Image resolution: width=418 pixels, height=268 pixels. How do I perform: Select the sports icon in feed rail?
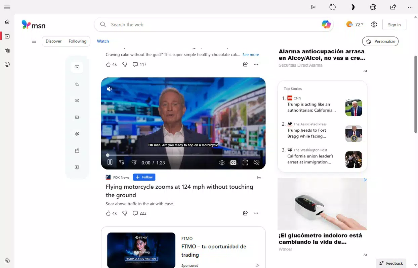click(77, 134)
